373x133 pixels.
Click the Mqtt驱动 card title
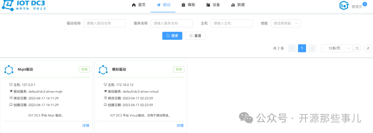point(25,69)
